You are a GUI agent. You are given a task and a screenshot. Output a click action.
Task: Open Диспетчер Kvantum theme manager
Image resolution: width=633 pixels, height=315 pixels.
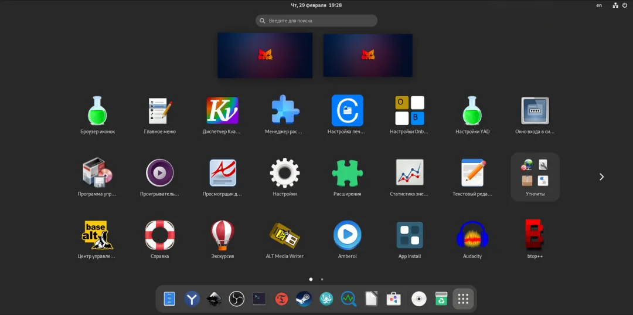coord(222,115)
